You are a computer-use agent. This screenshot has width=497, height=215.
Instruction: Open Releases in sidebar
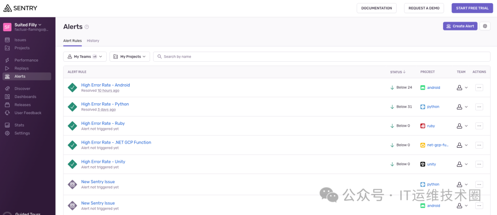[x=23, y=105]
